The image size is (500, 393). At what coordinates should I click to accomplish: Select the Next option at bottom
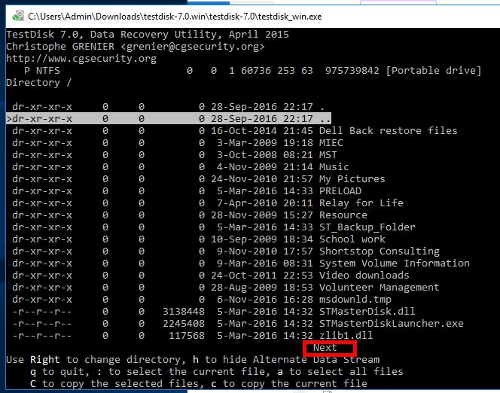click(325, 347)
